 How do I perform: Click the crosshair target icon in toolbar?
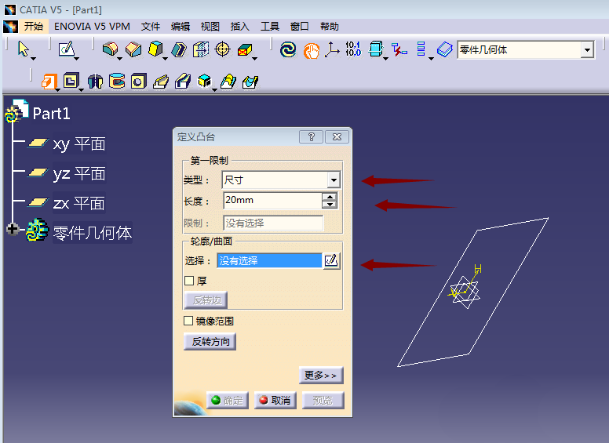tap(223, 49)
